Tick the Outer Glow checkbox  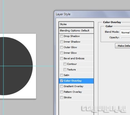(x=62, y=47)
